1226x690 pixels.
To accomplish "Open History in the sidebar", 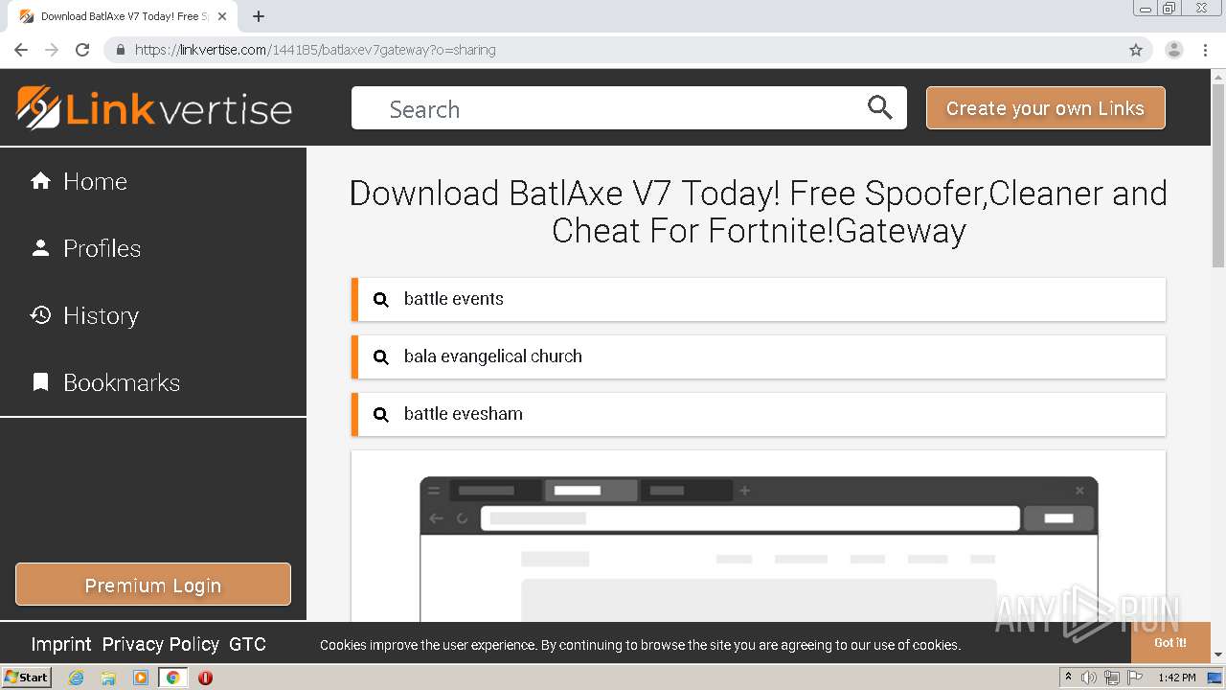I will point(153,315).
